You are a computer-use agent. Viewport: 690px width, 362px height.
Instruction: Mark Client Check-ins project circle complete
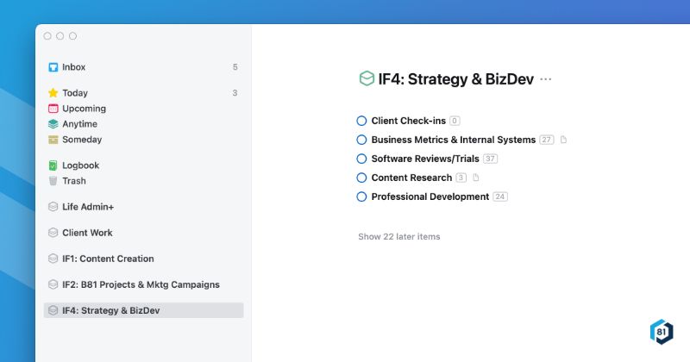[362, 121]
